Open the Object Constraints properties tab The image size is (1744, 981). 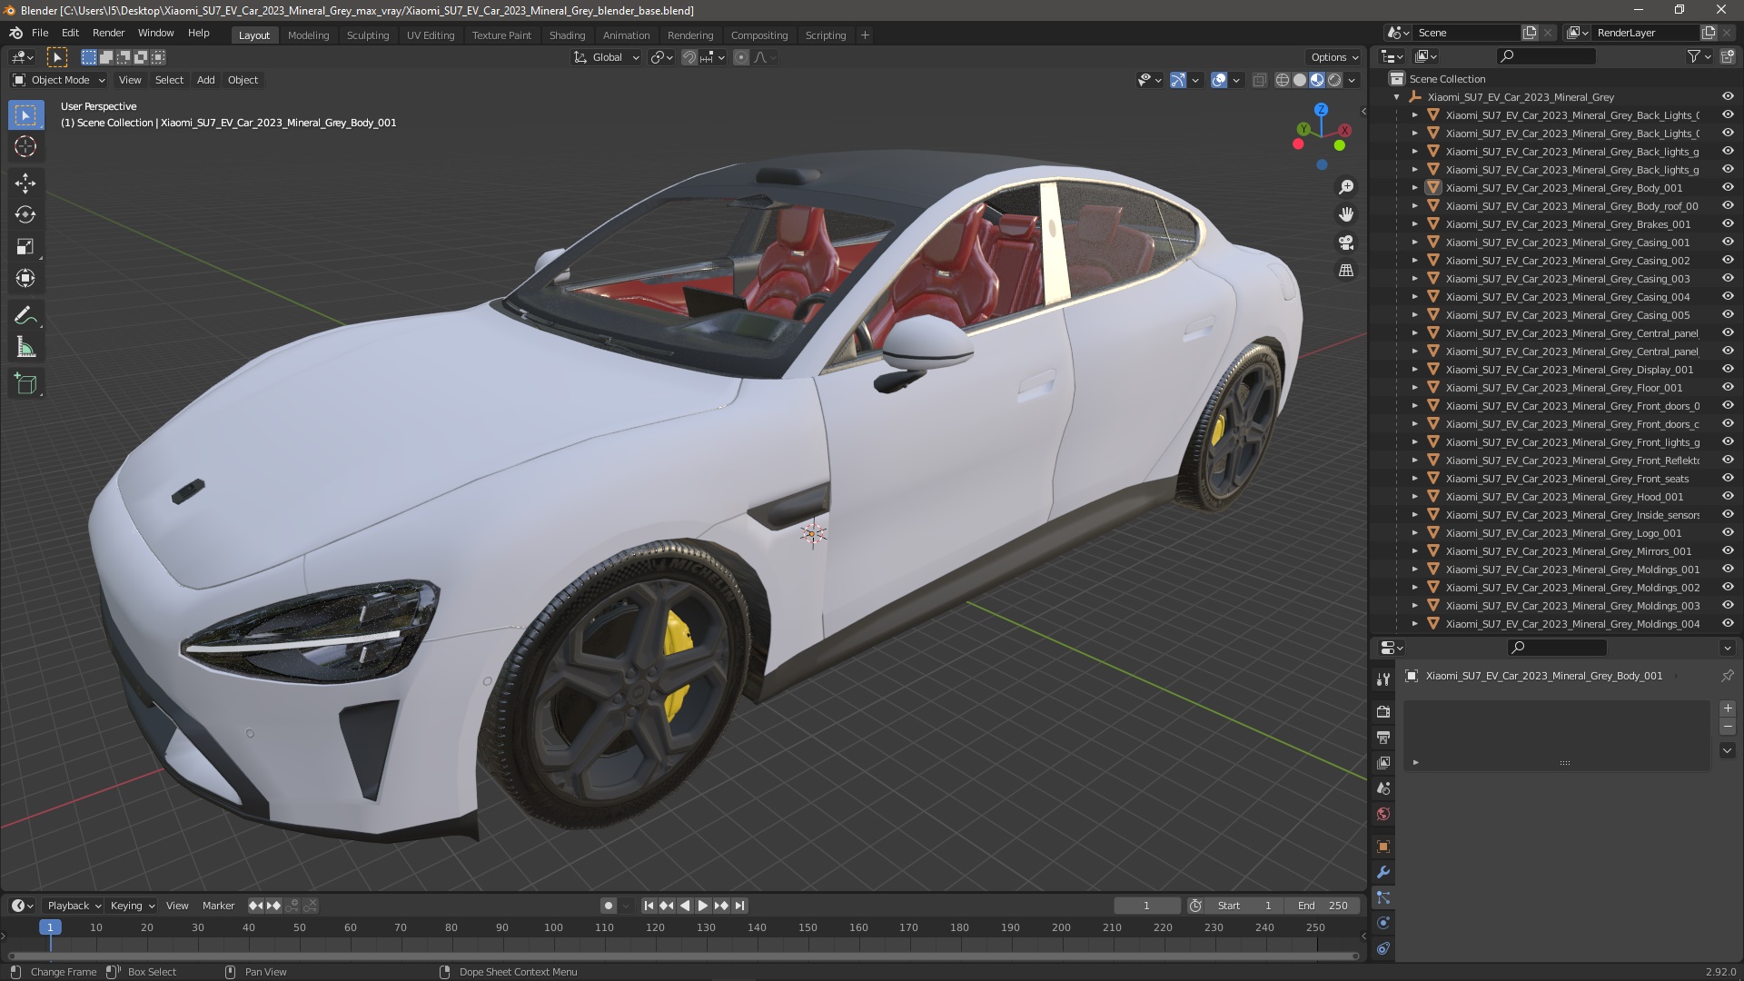tap(1382, 948)
